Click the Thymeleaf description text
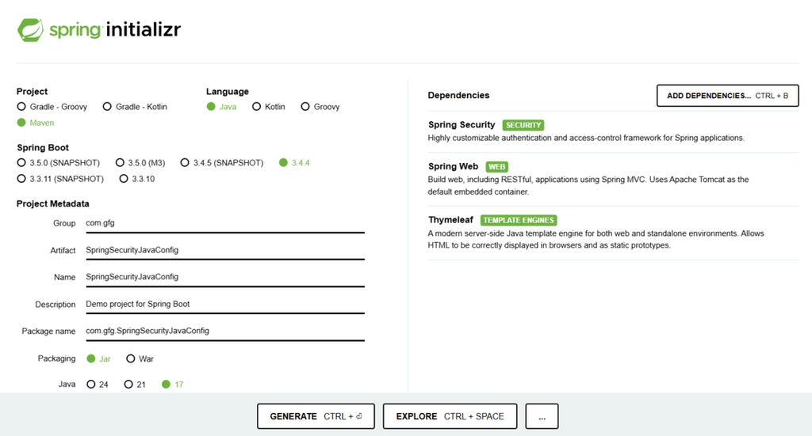812x436 pixels. pyautogui.click(x=596, y=239)
